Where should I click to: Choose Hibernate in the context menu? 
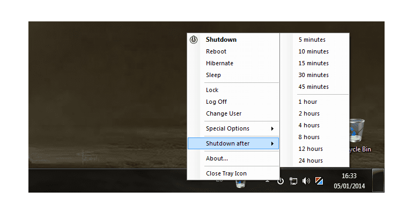(219, 63)
